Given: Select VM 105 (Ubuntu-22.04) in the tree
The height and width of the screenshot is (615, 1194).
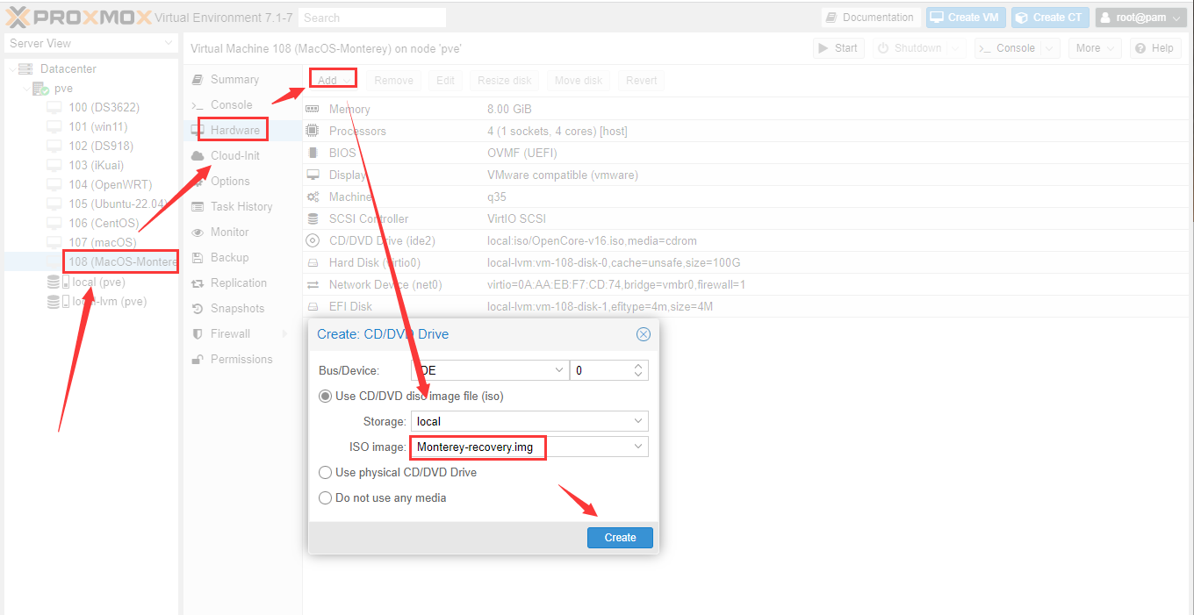Looking at the screenshot, I should [91, 204].
